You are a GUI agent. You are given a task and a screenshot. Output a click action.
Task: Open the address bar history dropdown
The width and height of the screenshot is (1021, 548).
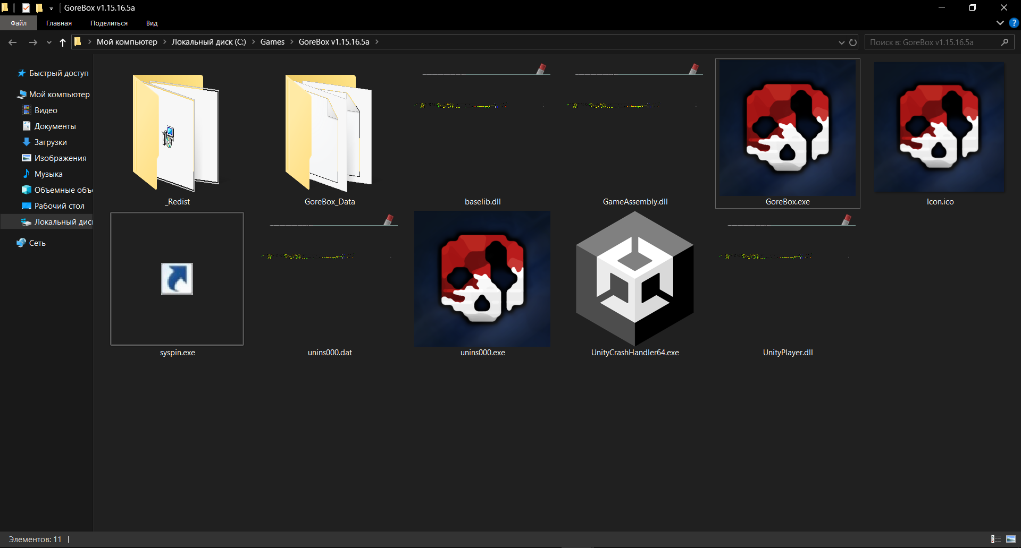point(841,42)
